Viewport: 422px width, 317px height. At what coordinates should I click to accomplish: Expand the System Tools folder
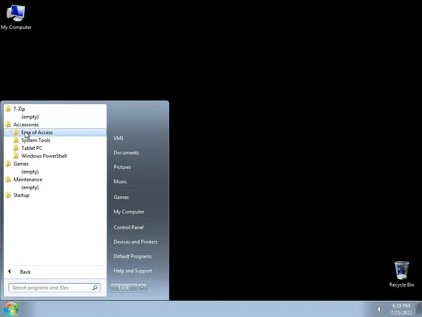(x=55, y=140)
